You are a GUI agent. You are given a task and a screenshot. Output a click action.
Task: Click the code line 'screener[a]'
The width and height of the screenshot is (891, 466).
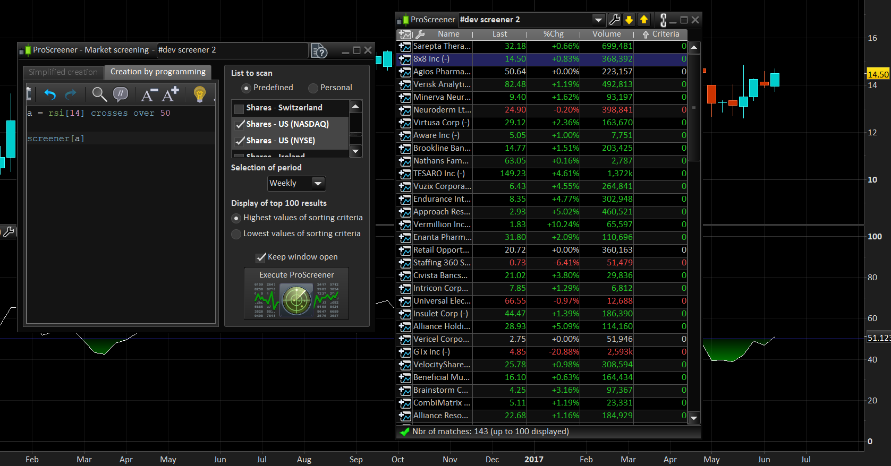pyautogui.click(x=56, y=139)
